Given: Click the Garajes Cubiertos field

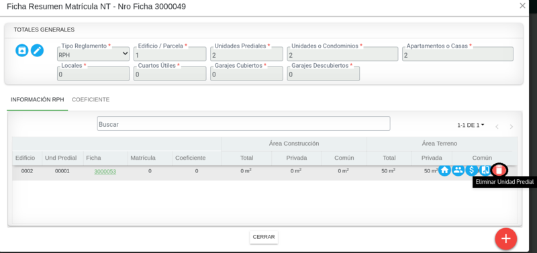Looking at the screenshot, I should coord(246,74).
